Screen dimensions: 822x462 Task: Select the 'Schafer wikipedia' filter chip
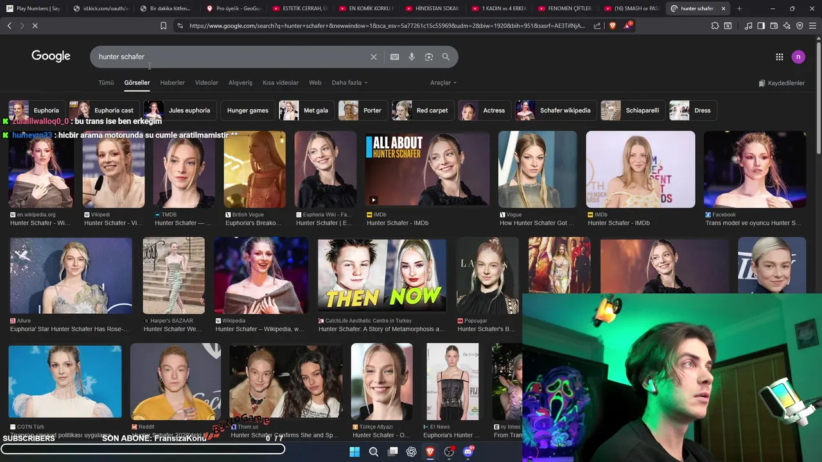(556, 110)
